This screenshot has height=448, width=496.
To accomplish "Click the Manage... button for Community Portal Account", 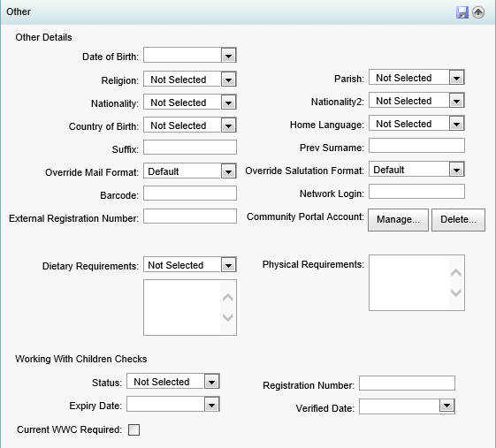I will click(398, 219).
